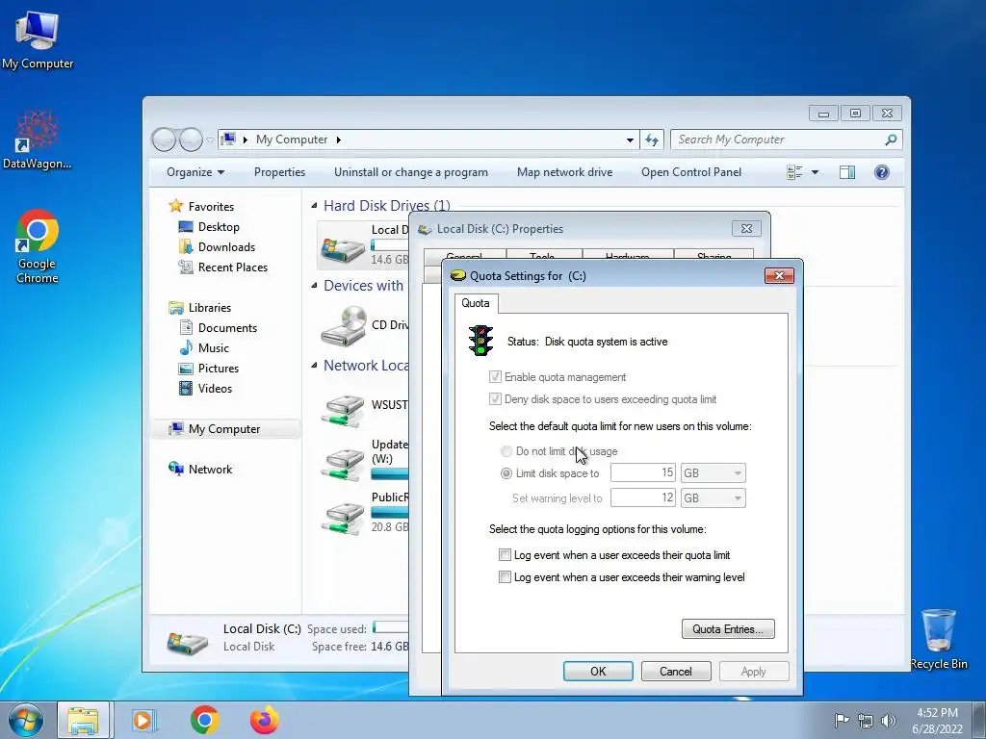Image resolution: width=986 pixels, height=739 pixels.
Task: Toggle Enable quota management checkbox
Action: pyautogui.click(x=495, y=377)
